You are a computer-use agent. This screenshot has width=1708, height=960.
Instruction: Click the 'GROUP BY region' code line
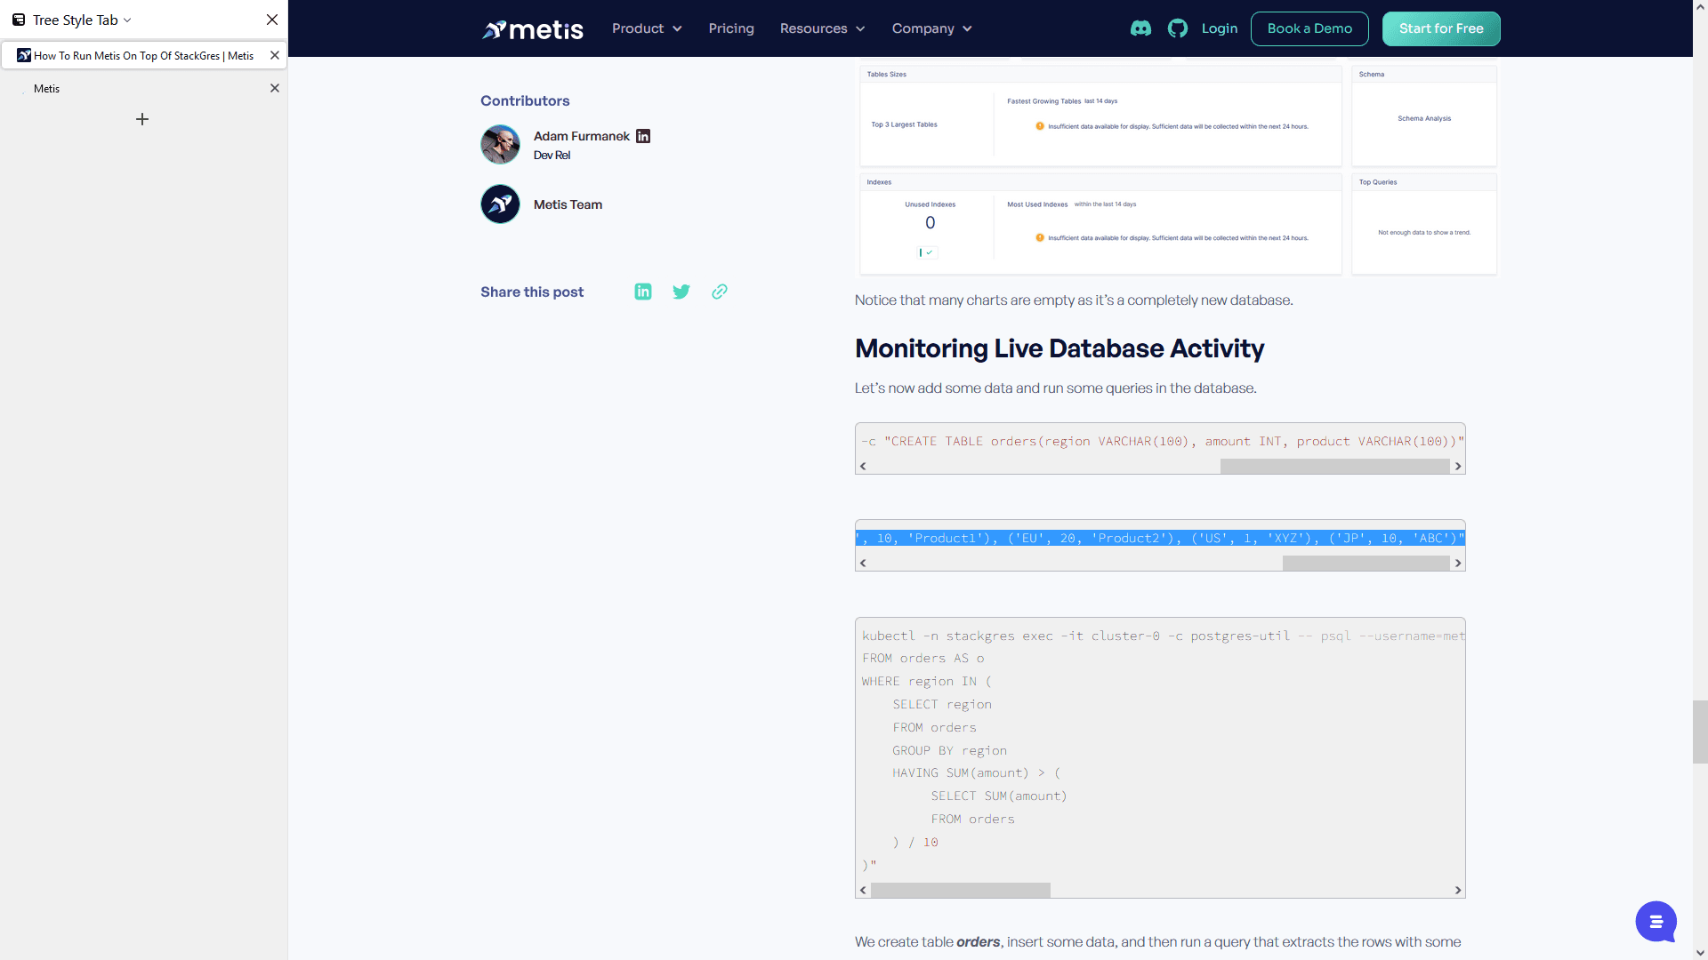pyautogui.click(x=949, y=750)
